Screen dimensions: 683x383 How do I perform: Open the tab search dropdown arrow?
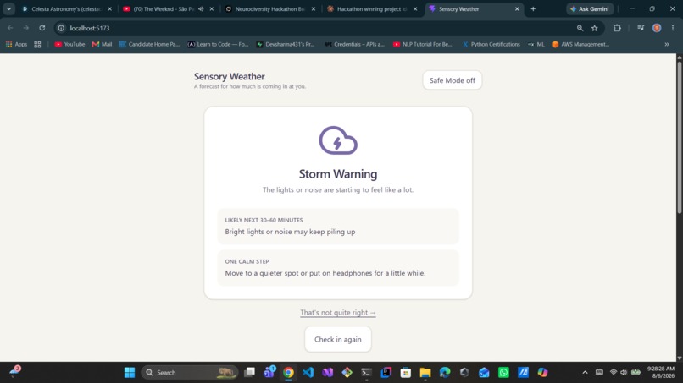coord(8,8)
